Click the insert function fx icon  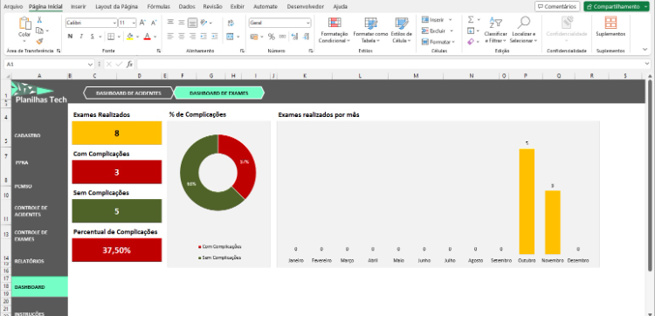pos(129,65)
